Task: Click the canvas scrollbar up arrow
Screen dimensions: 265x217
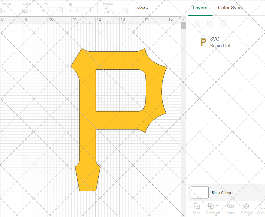Action: pyautogui.click(x=183, y=19)
